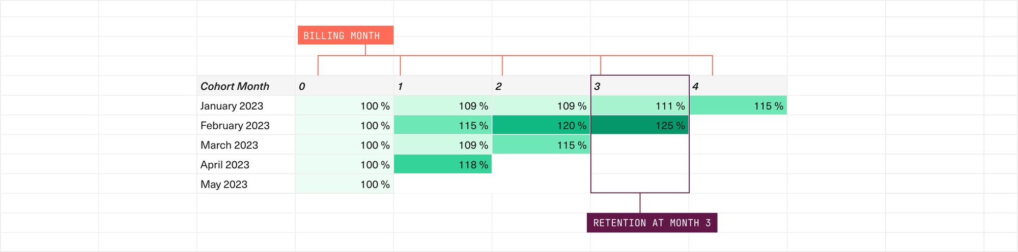
Task: Select the column header 4
Action: [x=738, y=86]
